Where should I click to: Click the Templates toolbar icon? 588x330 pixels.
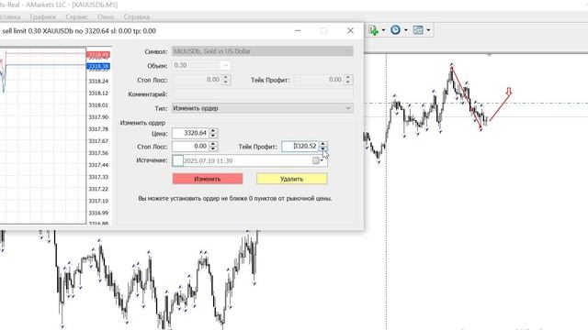point(418,30)
